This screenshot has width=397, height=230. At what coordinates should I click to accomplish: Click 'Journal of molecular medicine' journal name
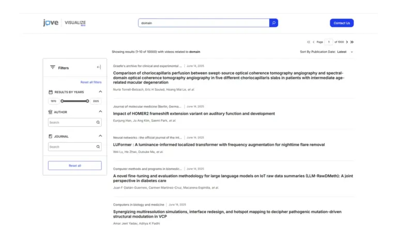[147, 106]
